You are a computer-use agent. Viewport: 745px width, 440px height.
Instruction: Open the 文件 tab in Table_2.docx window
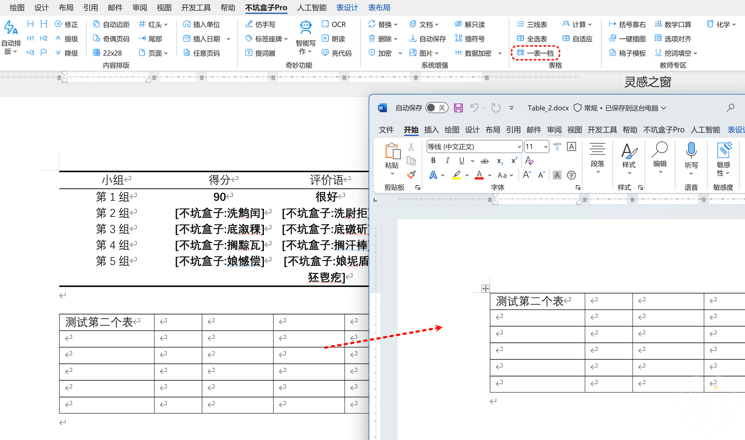(386, 130)
